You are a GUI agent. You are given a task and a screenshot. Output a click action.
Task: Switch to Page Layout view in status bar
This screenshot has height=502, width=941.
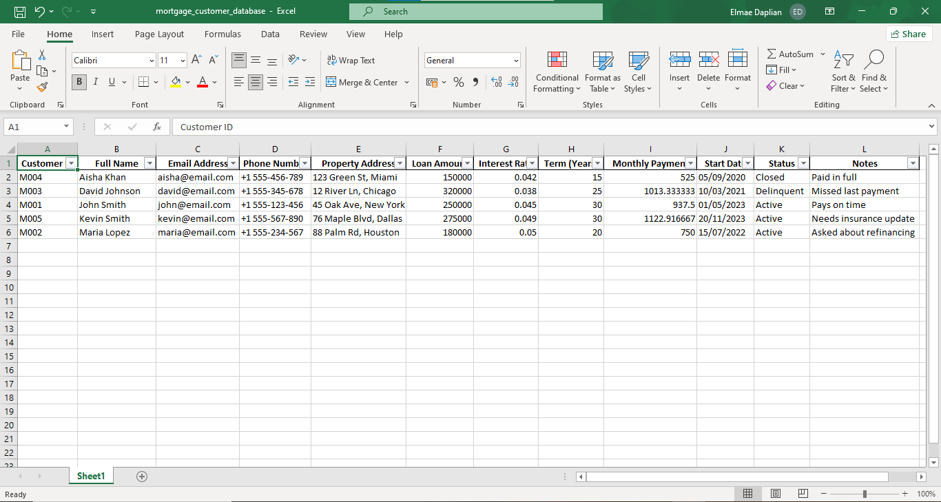[776, 494]
